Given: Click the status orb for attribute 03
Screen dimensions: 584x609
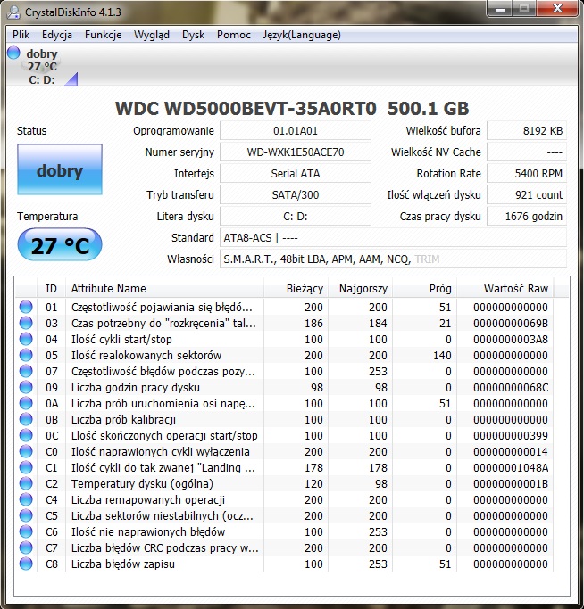Looking at the screenshot, I should [x=26, y=323].
